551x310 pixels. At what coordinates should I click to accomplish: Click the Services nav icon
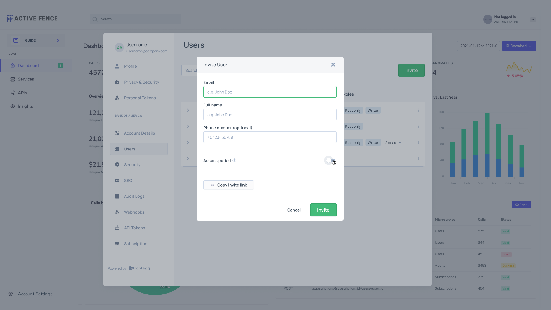[x=13, y=79]
